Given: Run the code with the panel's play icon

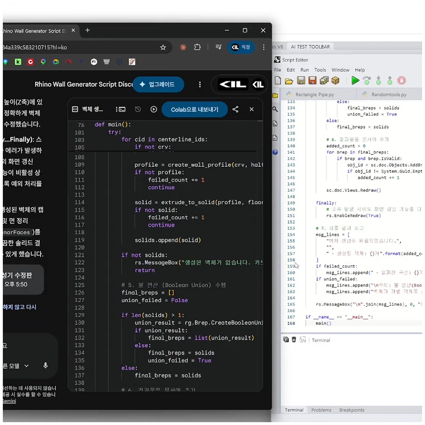Looking at the screenshot, I should 154,109.
